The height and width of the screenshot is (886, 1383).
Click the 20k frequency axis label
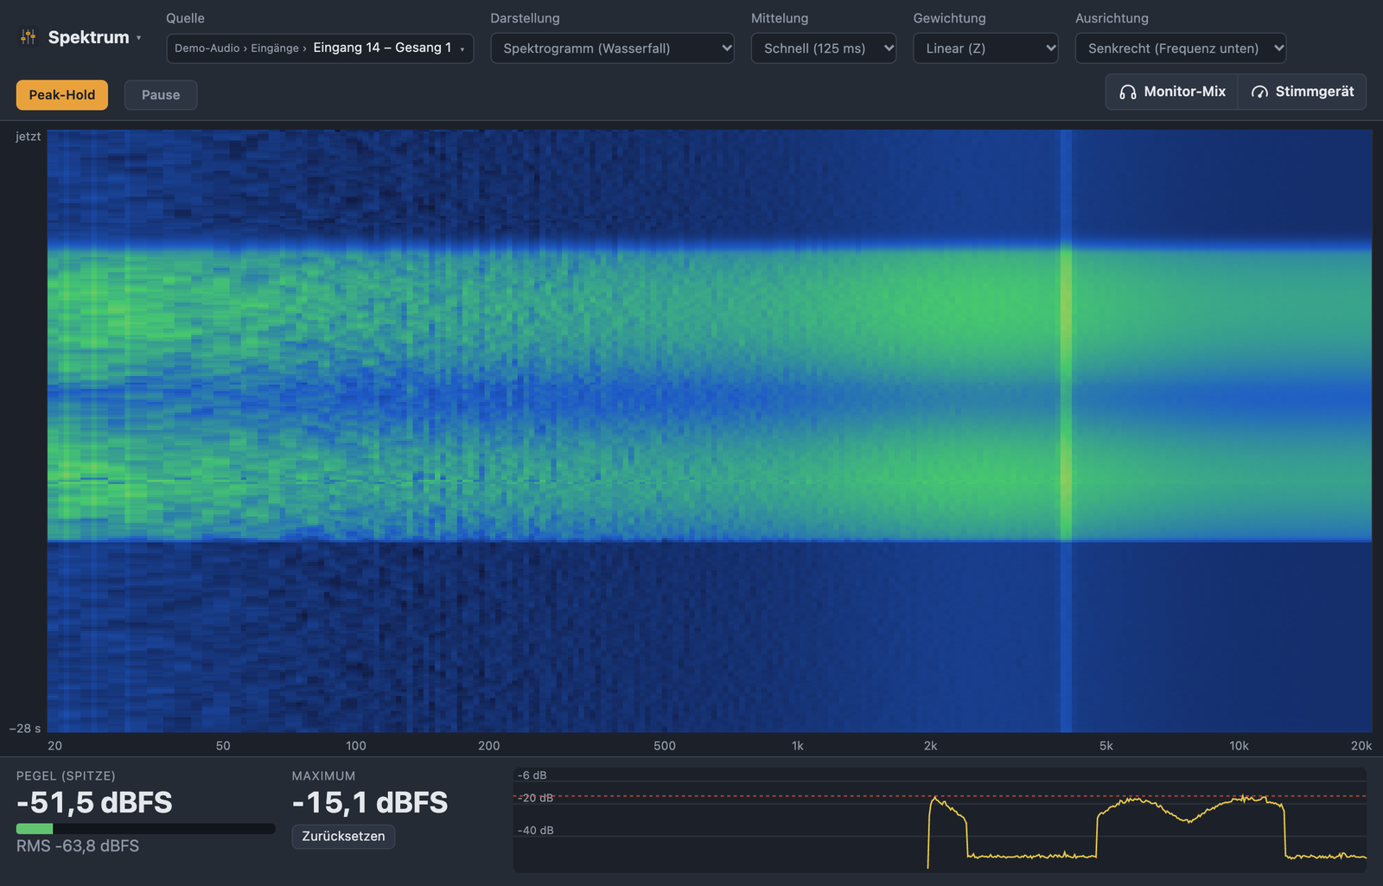(1361, 746)
